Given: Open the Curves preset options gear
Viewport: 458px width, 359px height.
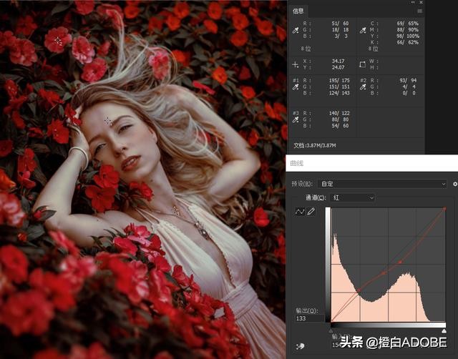Looking at the screenshot, I should [455, 184].
